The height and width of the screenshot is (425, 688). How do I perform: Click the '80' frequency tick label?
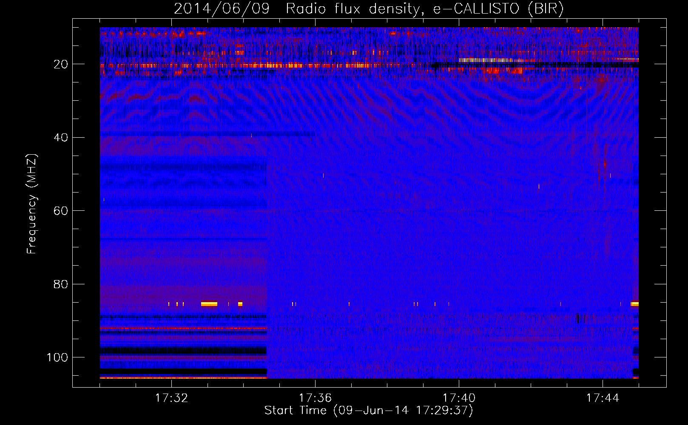point(61,284)
